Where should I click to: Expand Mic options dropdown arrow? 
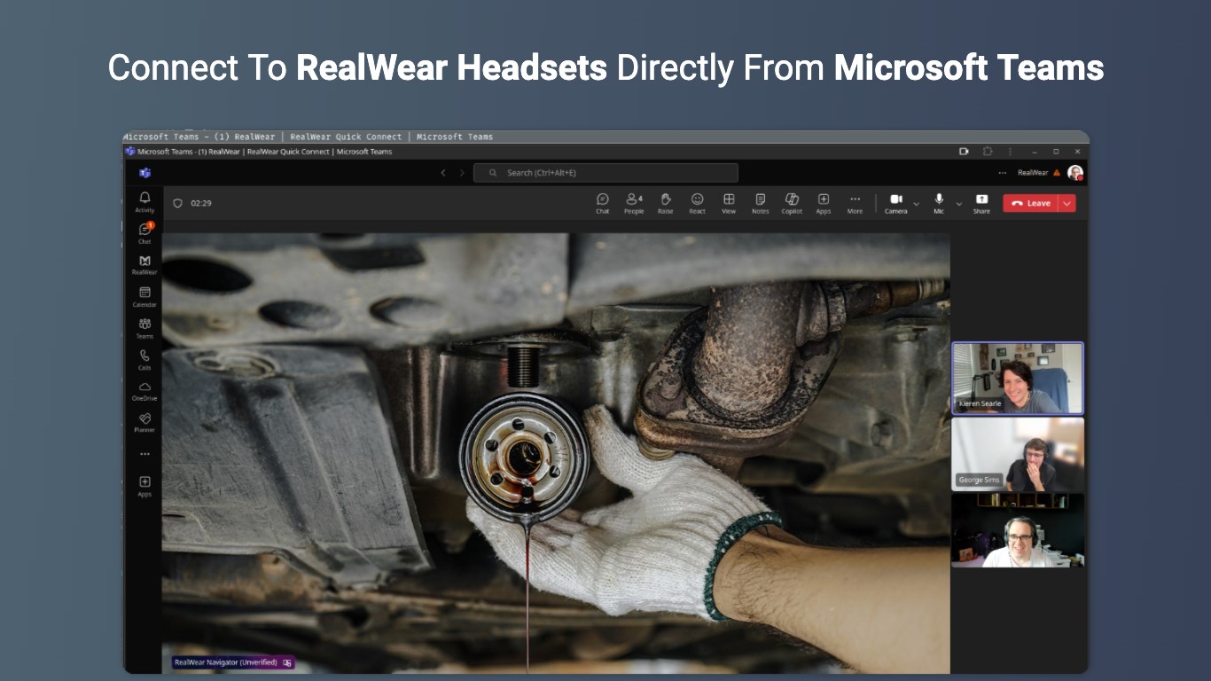(959, 203)
